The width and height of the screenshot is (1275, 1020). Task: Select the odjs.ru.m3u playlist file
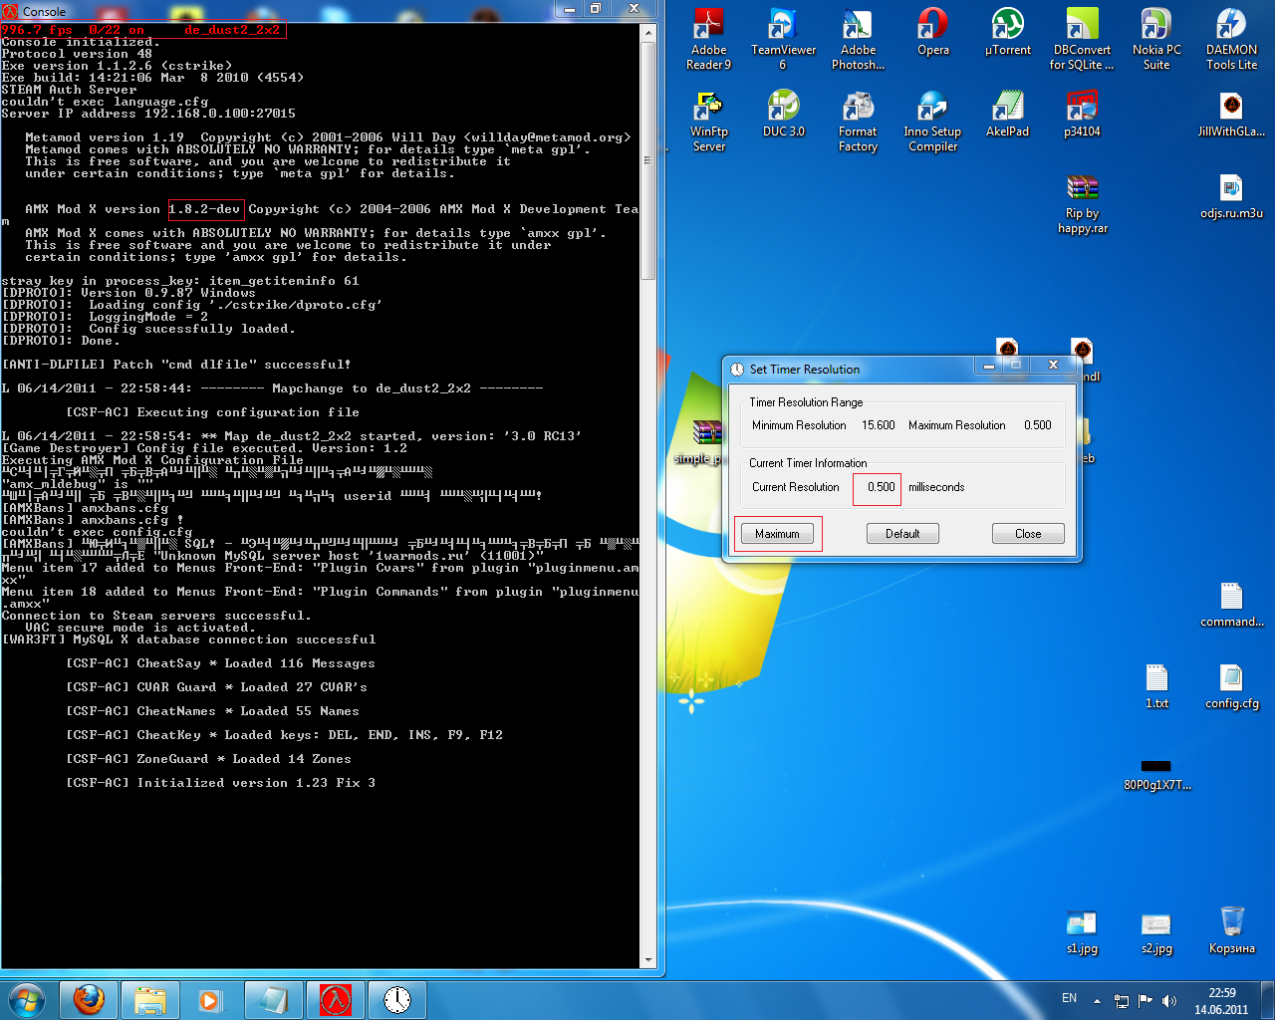point(1231,196)
